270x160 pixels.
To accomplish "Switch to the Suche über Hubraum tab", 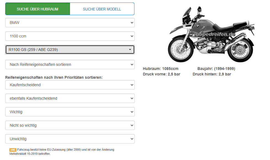I will tap(37, 9).
